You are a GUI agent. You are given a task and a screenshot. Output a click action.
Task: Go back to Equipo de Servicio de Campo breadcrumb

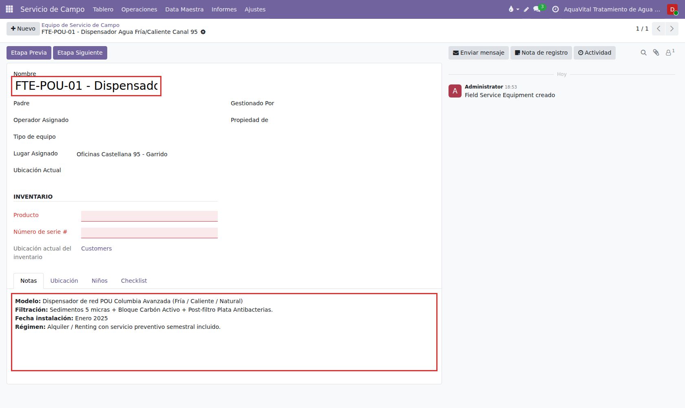80,25
